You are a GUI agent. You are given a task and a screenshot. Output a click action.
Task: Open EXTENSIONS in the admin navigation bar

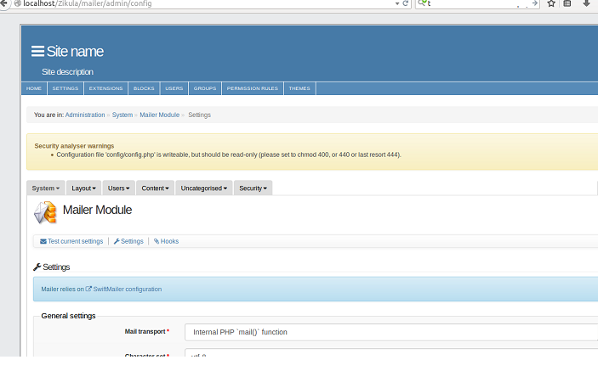tap(106, 88)
